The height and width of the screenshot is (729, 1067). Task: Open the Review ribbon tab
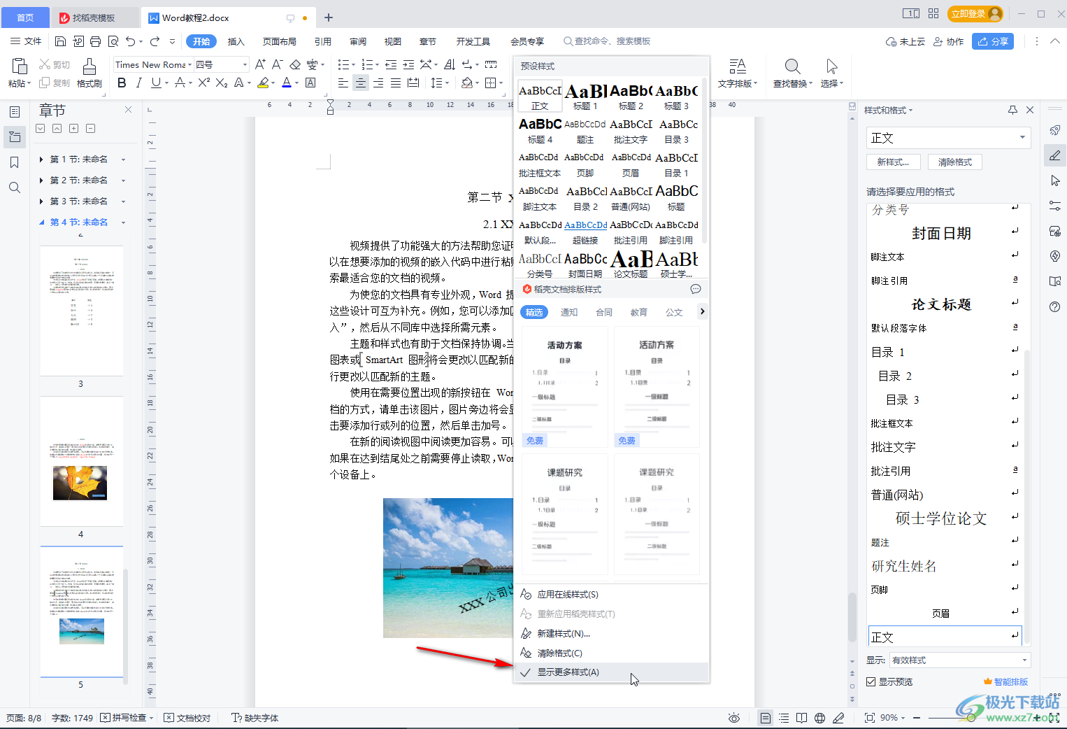point(358,41)
